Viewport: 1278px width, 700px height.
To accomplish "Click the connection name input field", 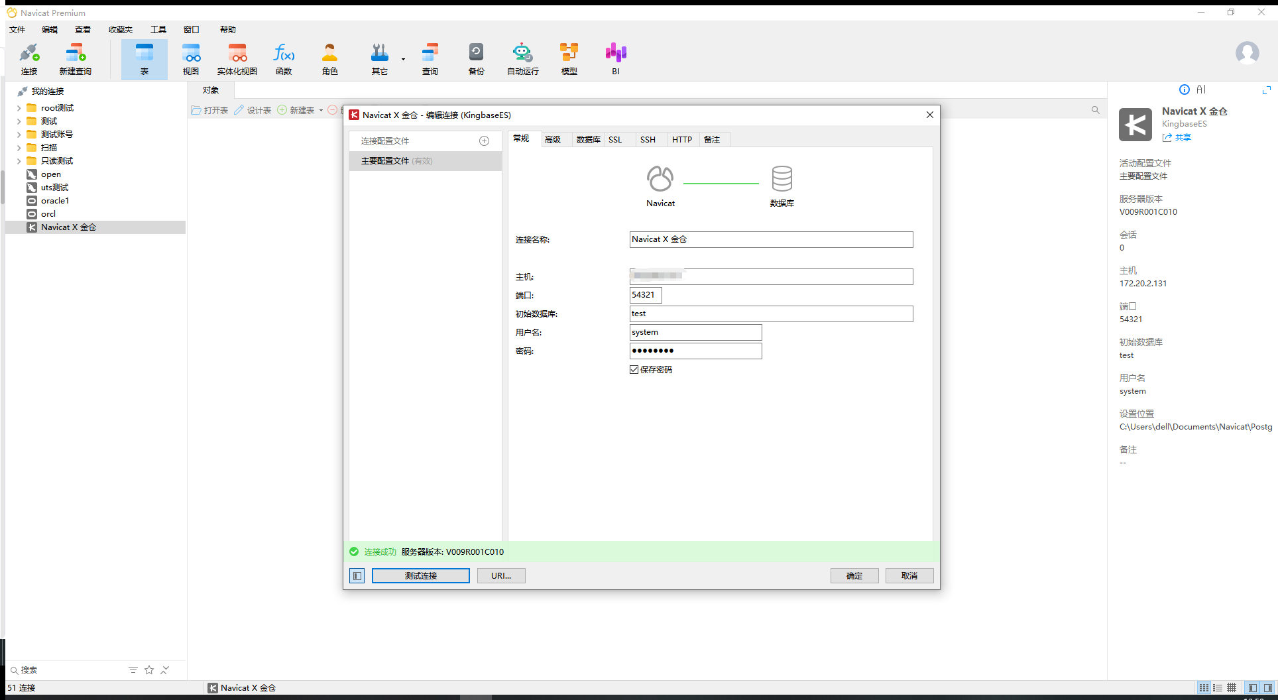I will pos(771,239).
